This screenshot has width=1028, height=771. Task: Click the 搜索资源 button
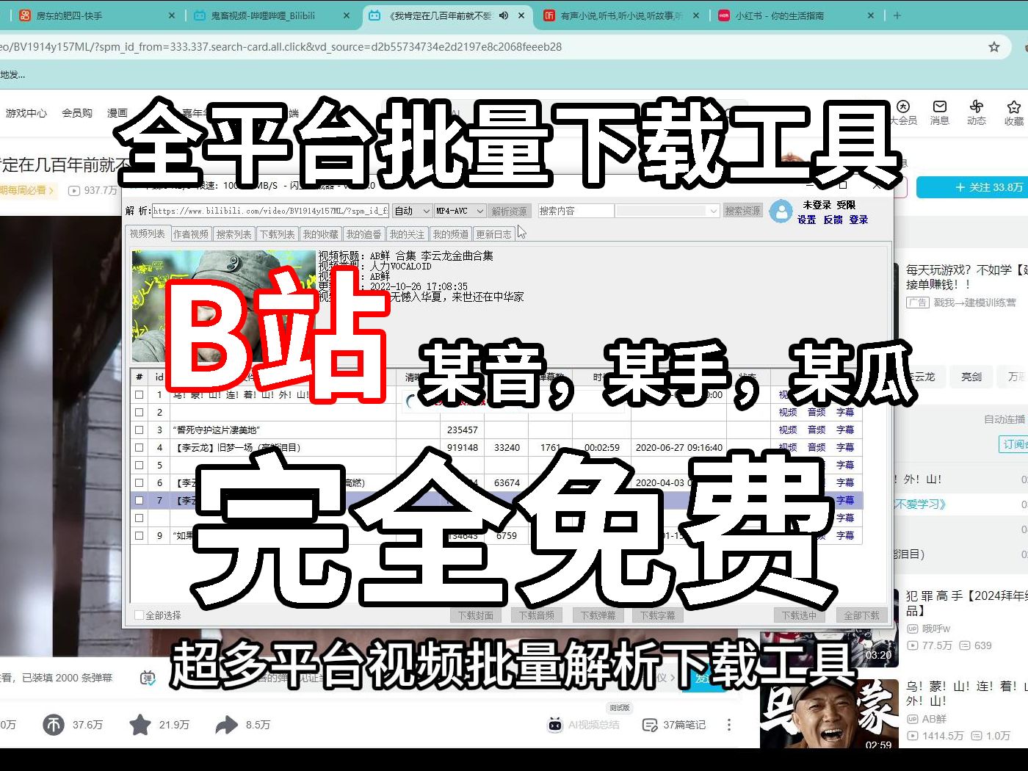[743, 211]
